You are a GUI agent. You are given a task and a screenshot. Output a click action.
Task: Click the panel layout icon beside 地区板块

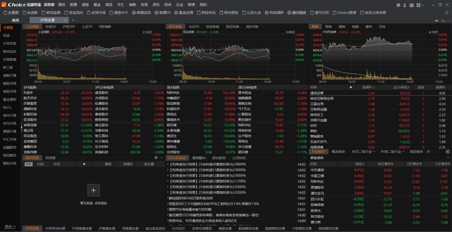[448, 152]
